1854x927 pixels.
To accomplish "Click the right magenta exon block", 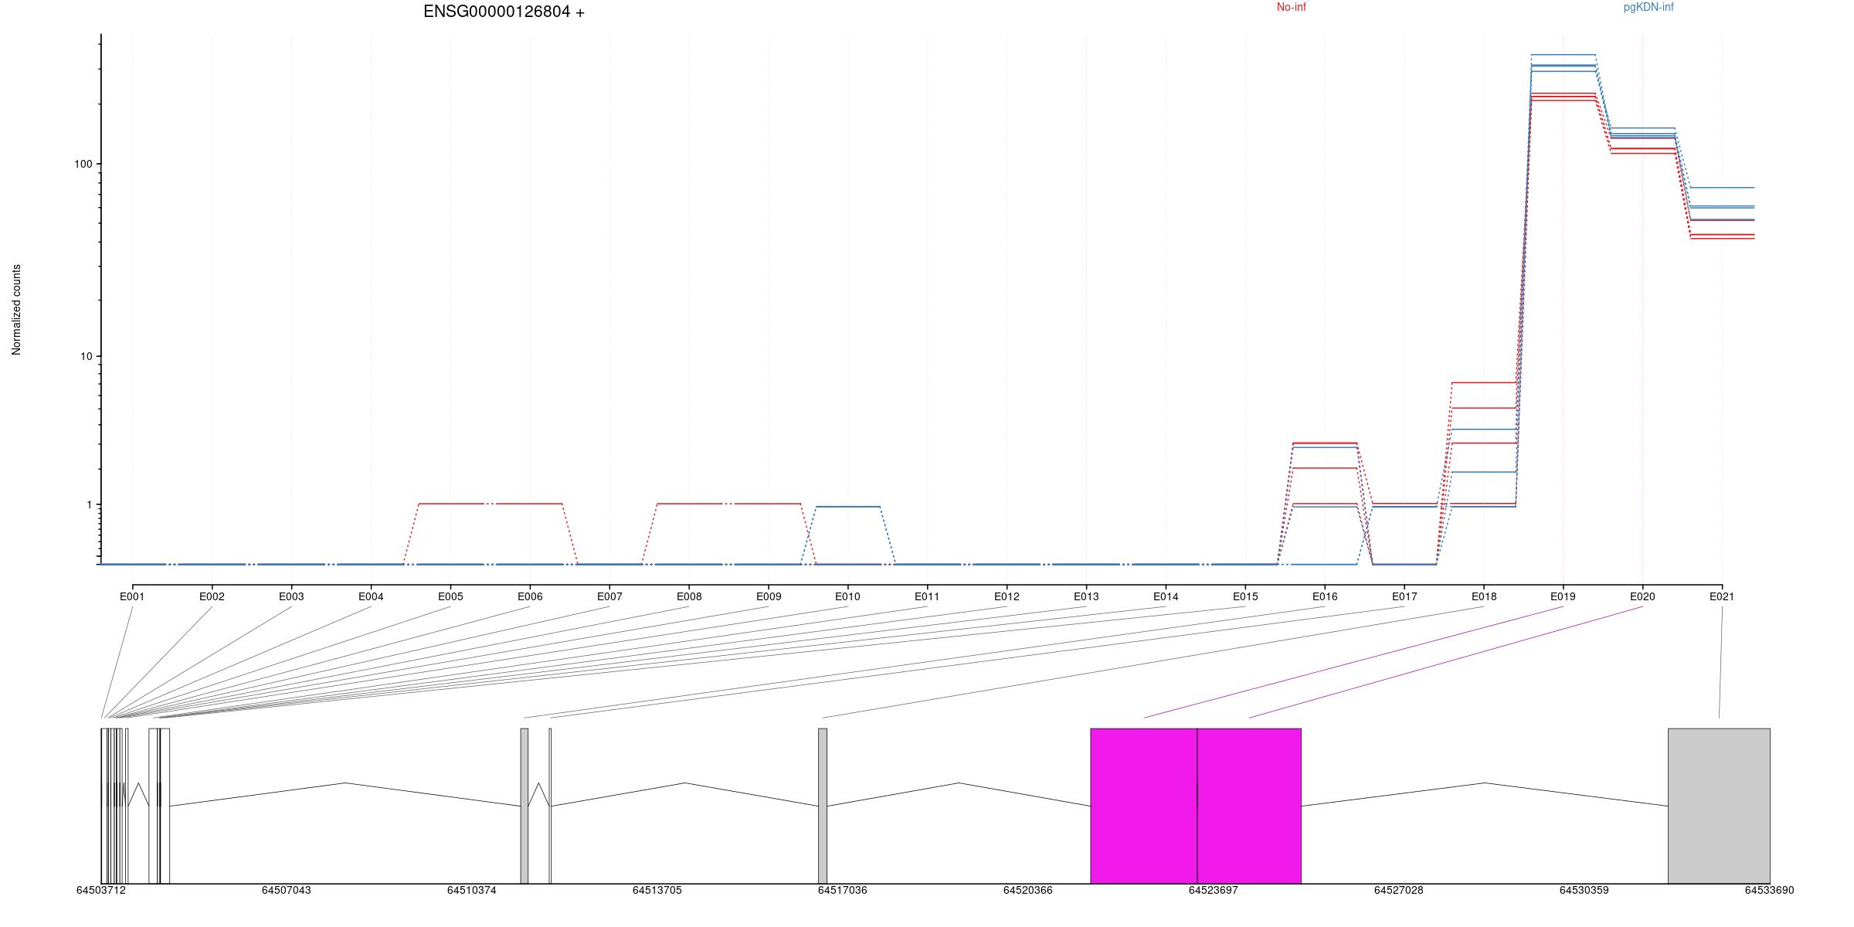I will click(1249, 806).
